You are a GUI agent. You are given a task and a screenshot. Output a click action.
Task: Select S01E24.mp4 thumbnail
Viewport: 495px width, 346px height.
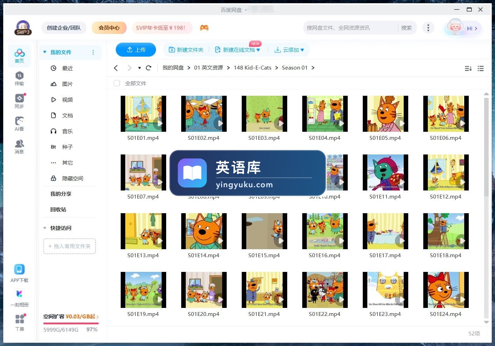tap(446, 290)
